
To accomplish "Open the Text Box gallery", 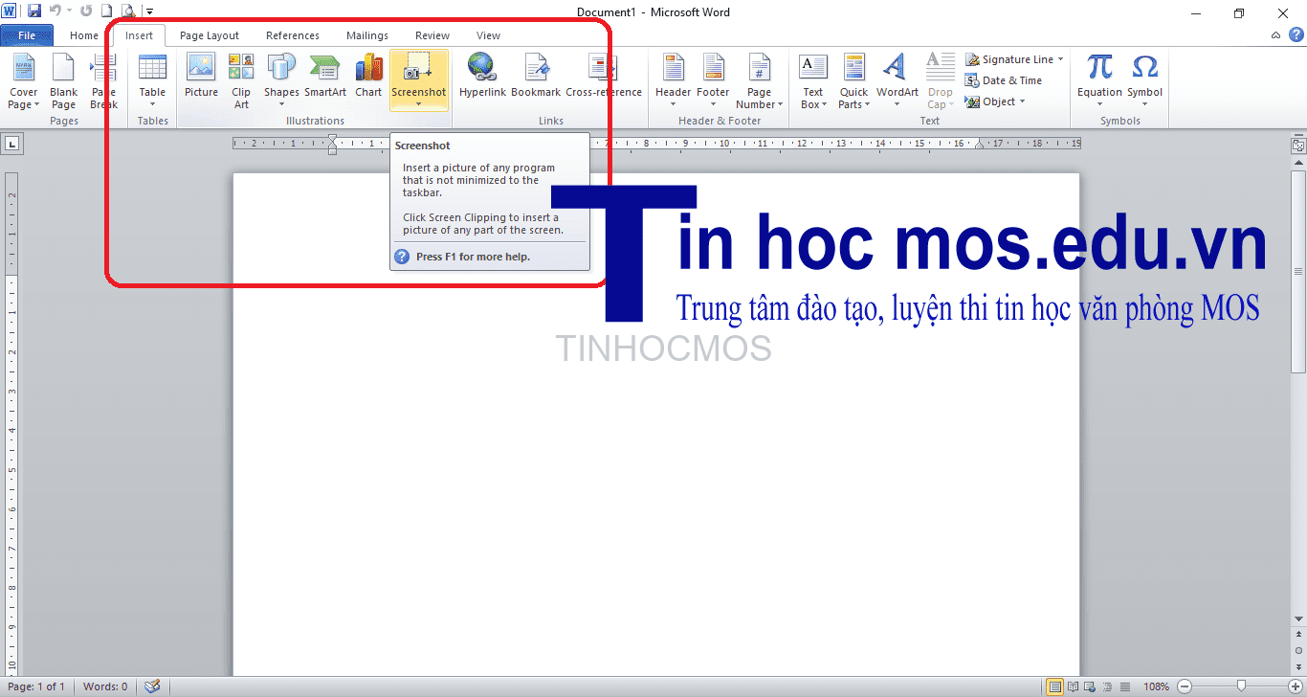I will tap(813, 81).
